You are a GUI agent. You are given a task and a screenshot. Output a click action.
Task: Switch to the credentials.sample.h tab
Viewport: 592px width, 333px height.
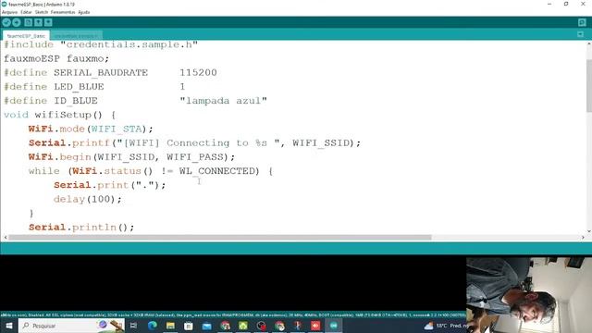pyautogui.click(x=76, y=36)
